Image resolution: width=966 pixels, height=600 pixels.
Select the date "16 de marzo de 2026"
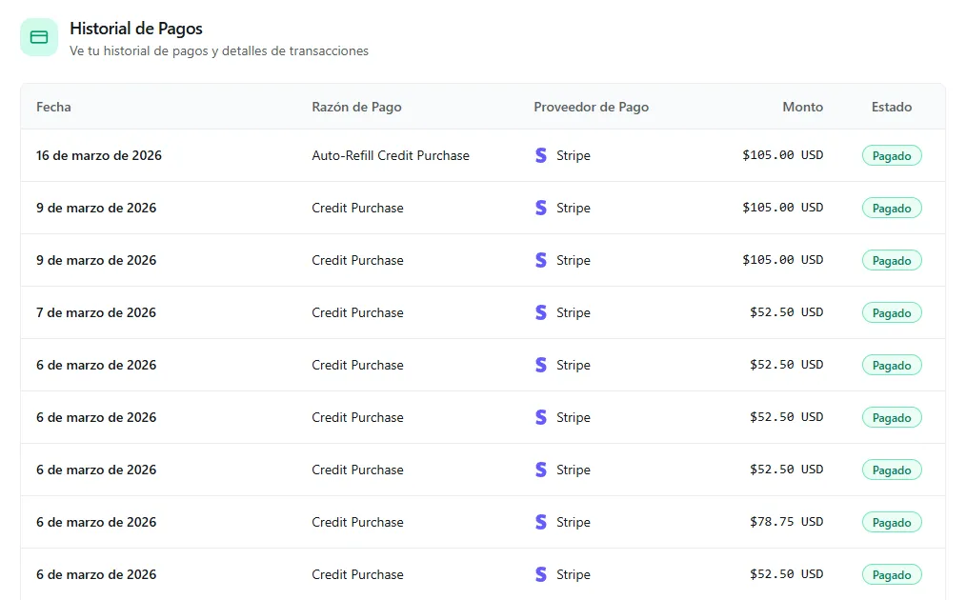click(98, 155)
